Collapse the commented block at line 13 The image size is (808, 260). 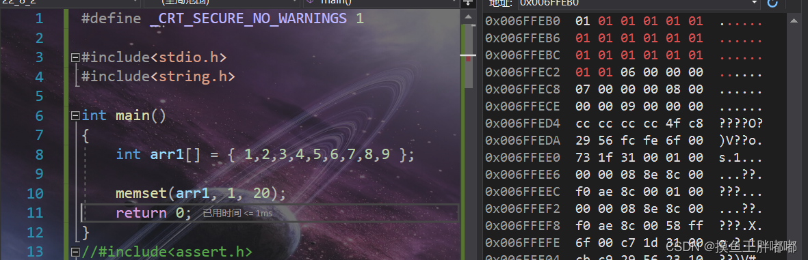click(x=75, y=252)
